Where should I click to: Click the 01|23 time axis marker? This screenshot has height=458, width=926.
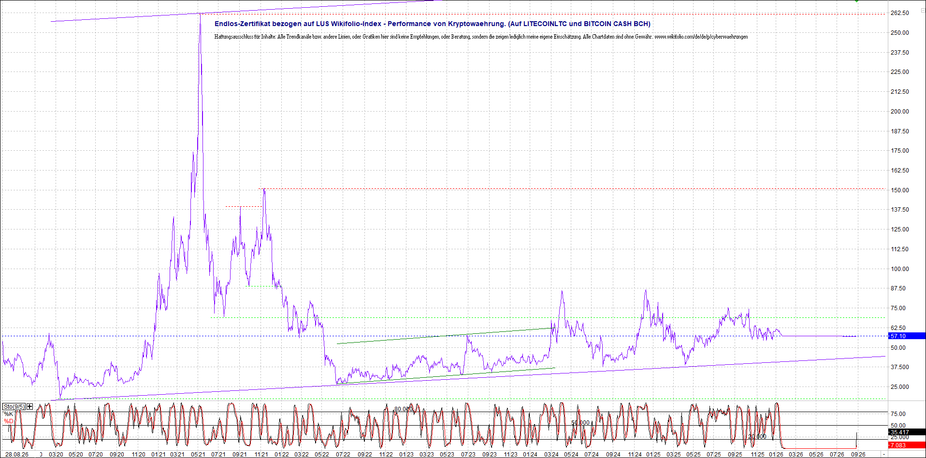407,455
